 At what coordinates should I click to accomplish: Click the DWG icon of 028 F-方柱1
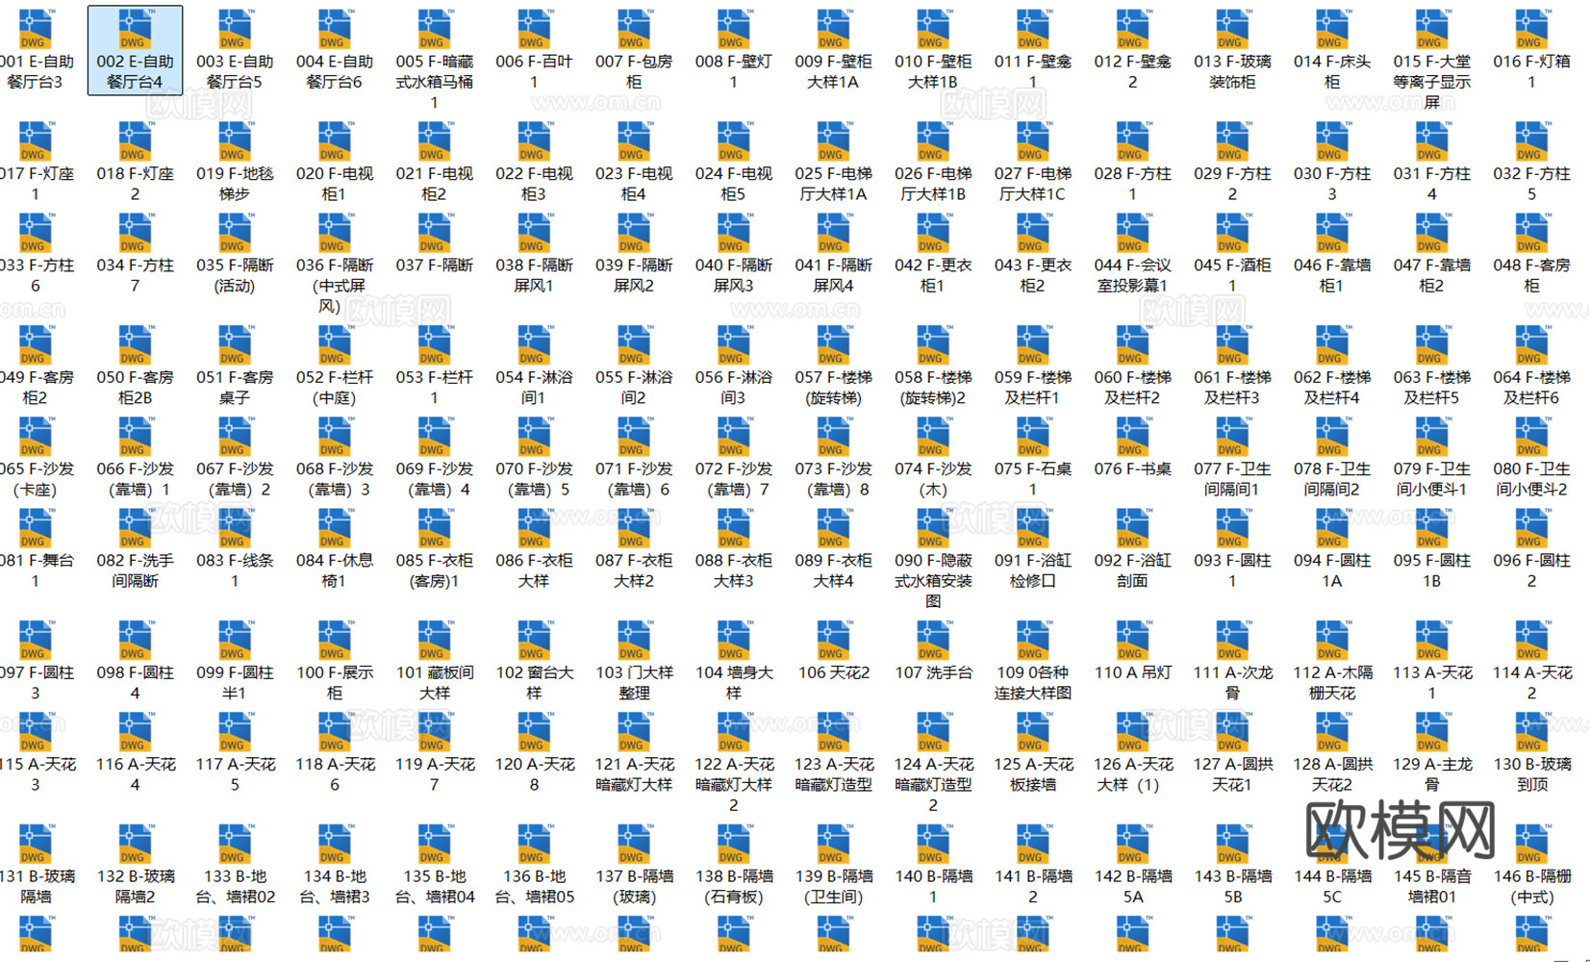pos(1133,141)
